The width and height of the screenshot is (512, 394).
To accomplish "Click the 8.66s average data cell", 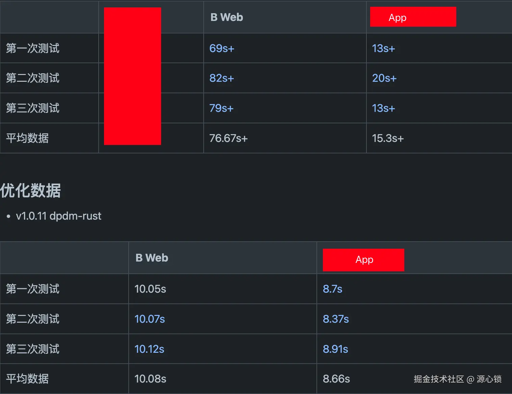I will pos(336,379).
